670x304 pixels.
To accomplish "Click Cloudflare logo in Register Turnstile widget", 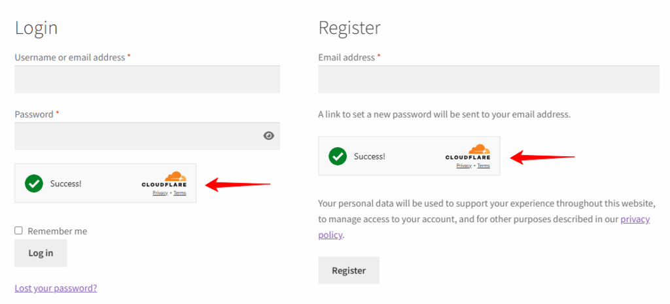I will [468, 152].
